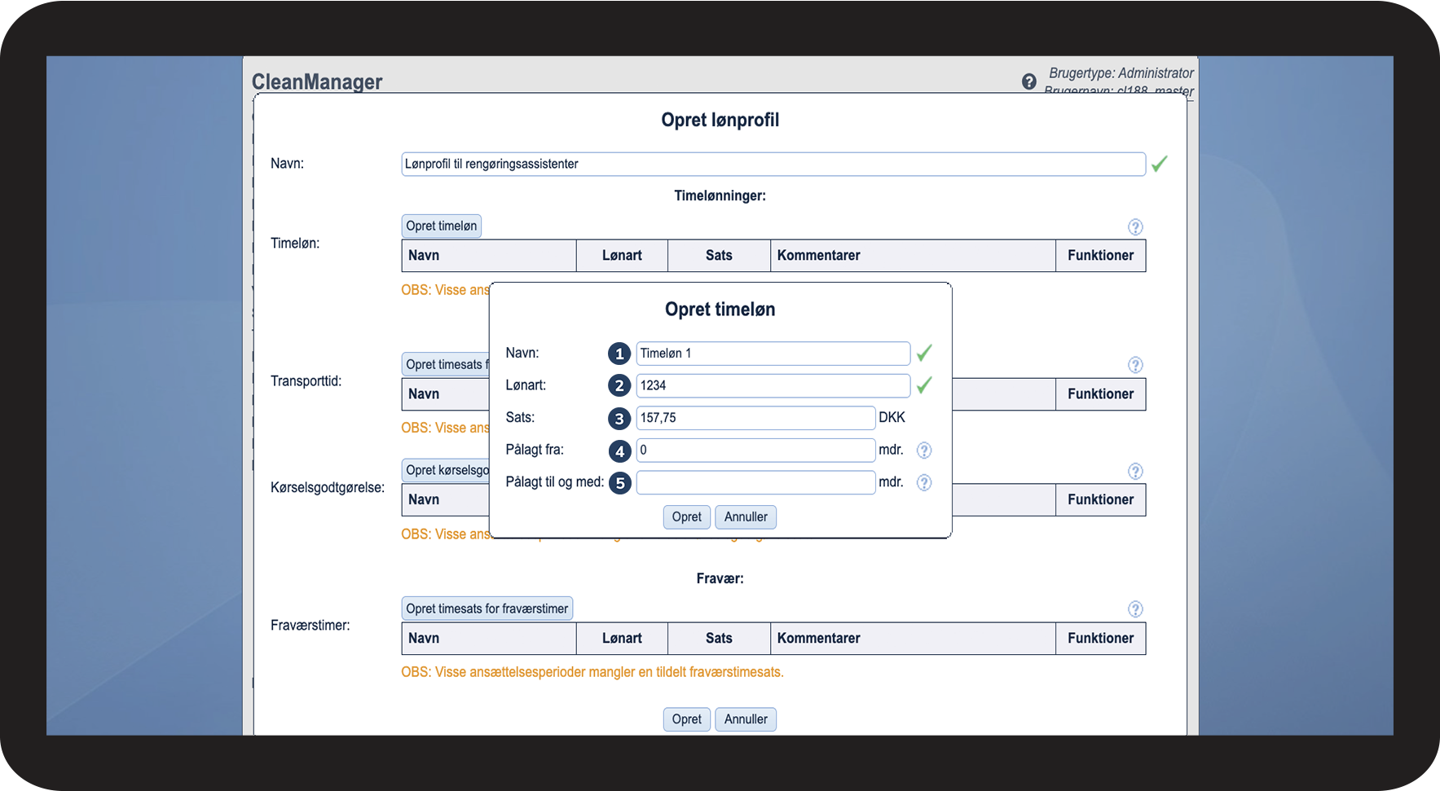Open help icon for the Fraværstimer table
1440x791 pixels.
coord(1134,609)
